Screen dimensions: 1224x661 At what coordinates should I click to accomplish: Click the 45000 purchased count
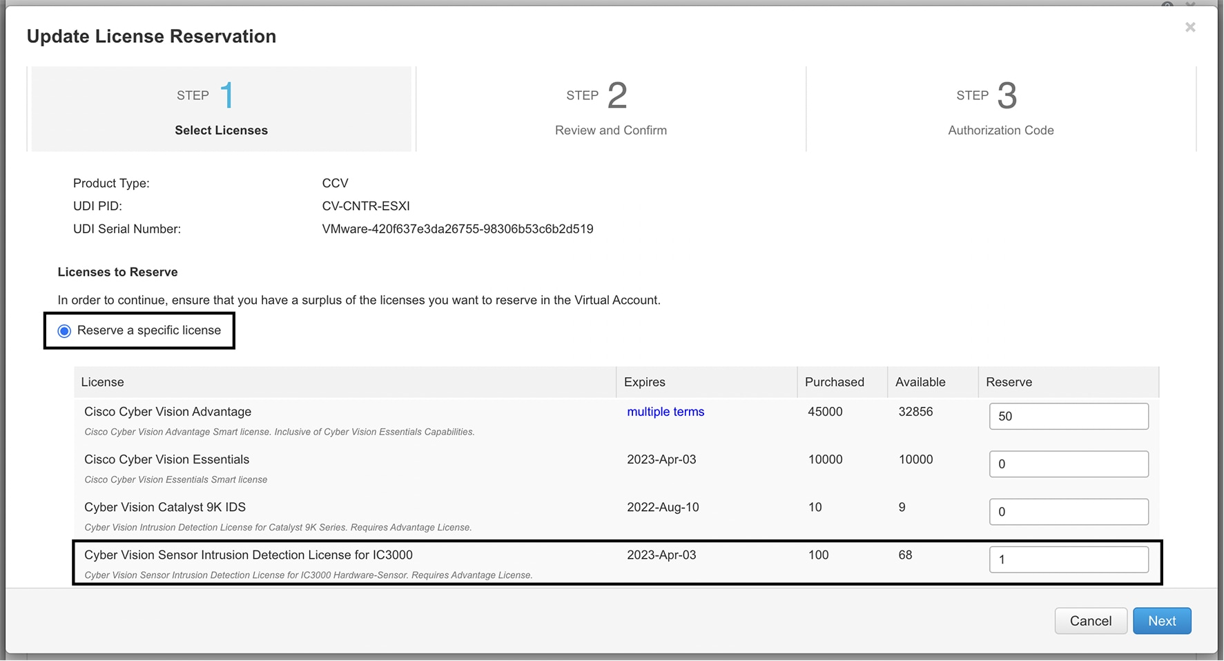tap(825, 412)
